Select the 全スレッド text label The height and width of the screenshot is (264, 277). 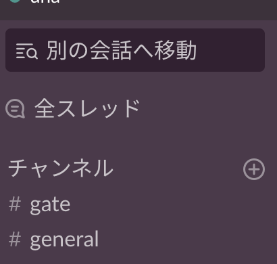[x=87, y=109]
